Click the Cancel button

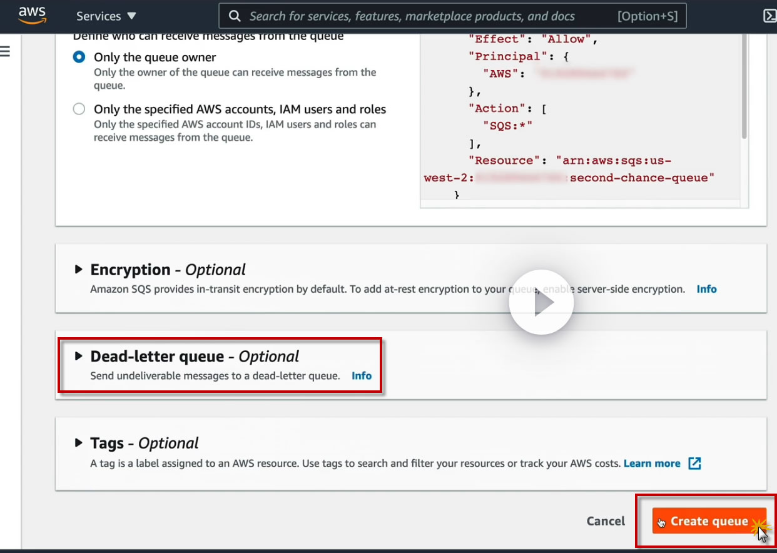[x=606, y=521]
